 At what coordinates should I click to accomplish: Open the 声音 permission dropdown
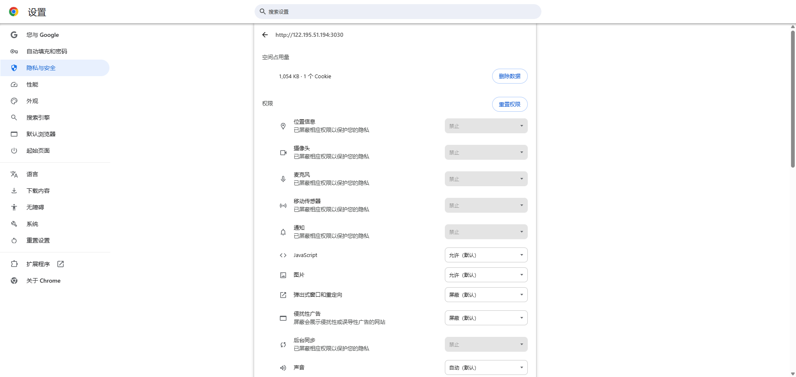pyautogui.click(x=486, y=367)
